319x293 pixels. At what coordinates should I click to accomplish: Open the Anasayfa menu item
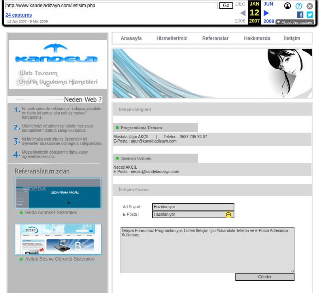(x=131, y=38)
